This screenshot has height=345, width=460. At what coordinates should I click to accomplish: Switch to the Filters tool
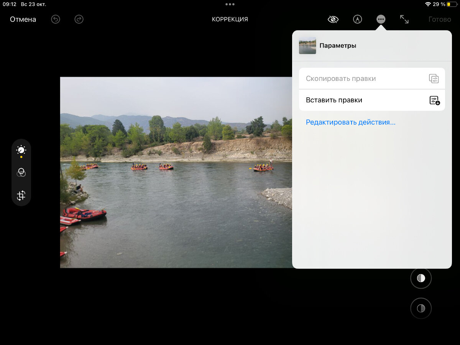pyautogui.click(x=21, y=172)
